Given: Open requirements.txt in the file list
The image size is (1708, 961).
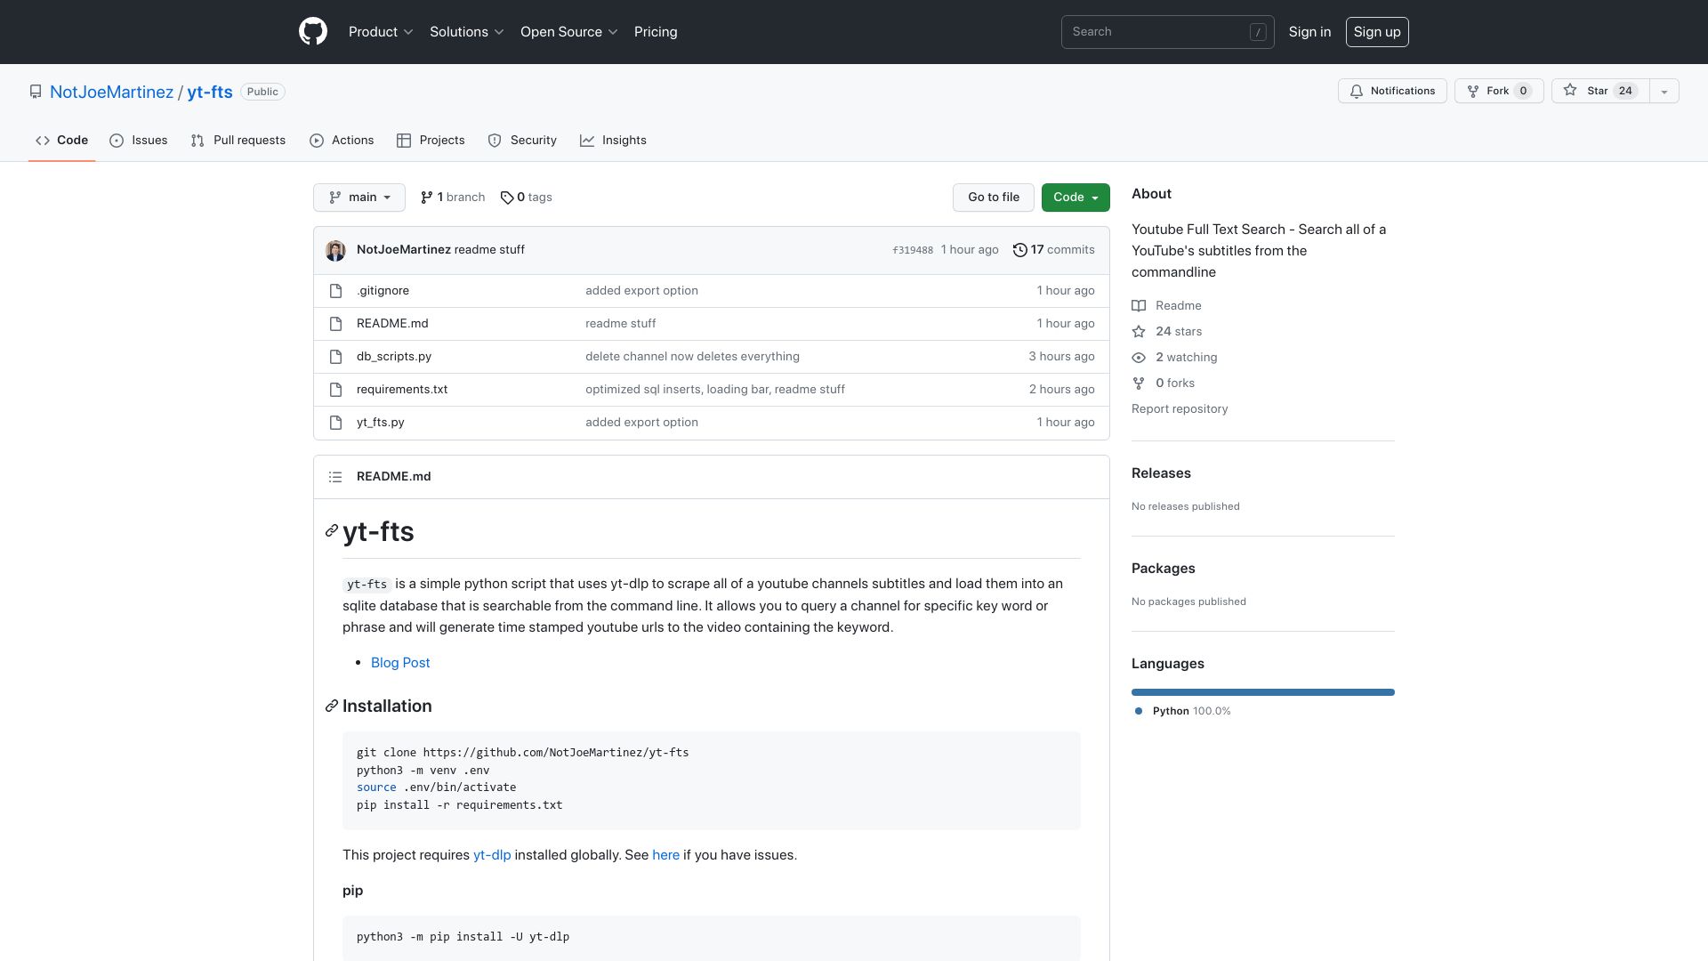Looking at the screenshot, I should (x=402, y=390).
